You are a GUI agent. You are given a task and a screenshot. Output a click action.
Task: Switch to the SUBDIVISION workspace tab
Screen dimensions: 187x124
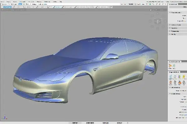[x=90, y=123]
